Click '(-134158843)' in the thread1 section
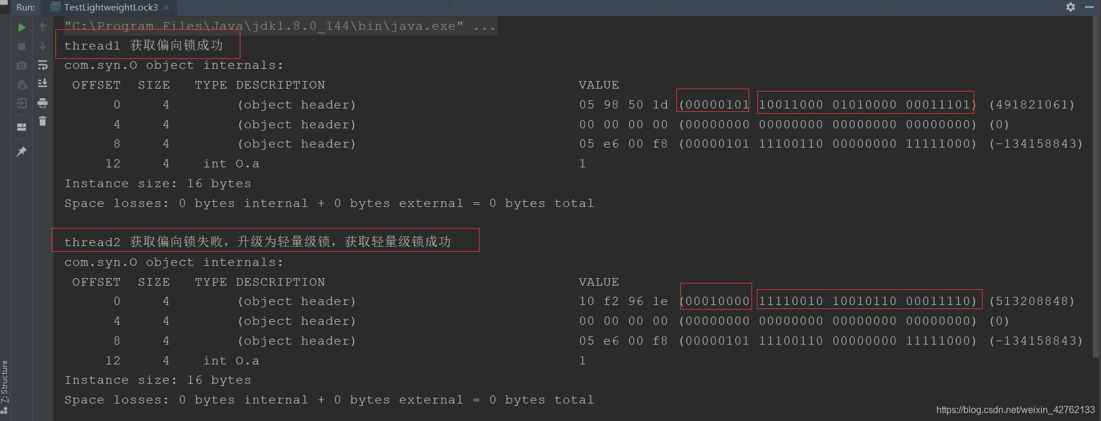 tap(1036, 144)
